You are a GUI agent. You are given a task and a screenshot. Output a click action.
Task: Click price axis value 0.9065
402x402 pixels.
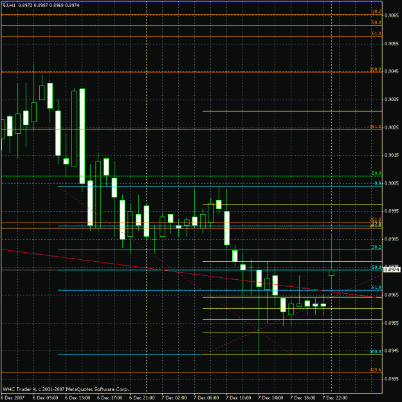point(392,15)
